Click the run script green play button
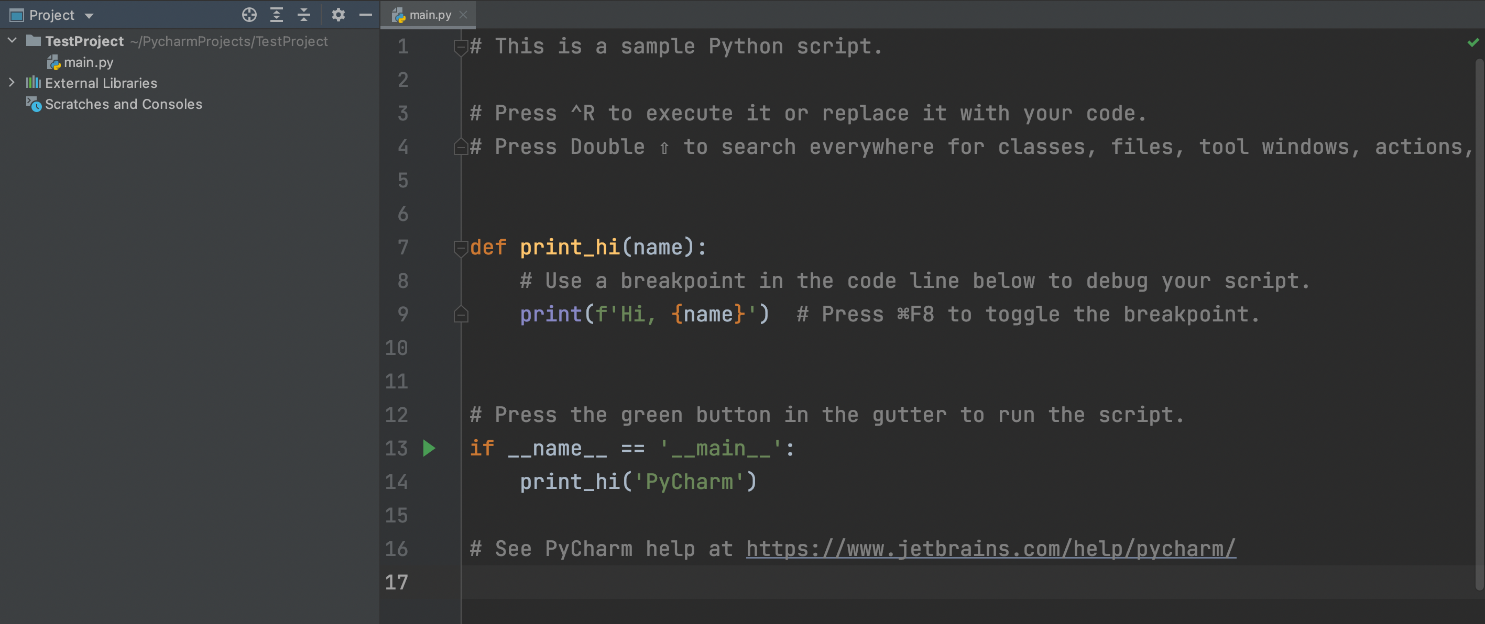Viewport: 1485px width, 624px height. point(430,447)
